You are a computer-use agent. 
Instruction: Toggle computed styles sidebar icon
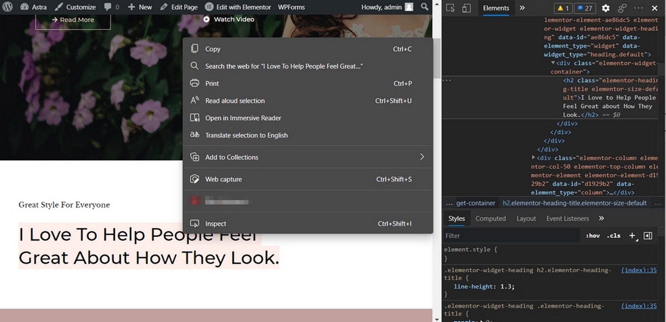pyautogui.click(x=648, y=235)
